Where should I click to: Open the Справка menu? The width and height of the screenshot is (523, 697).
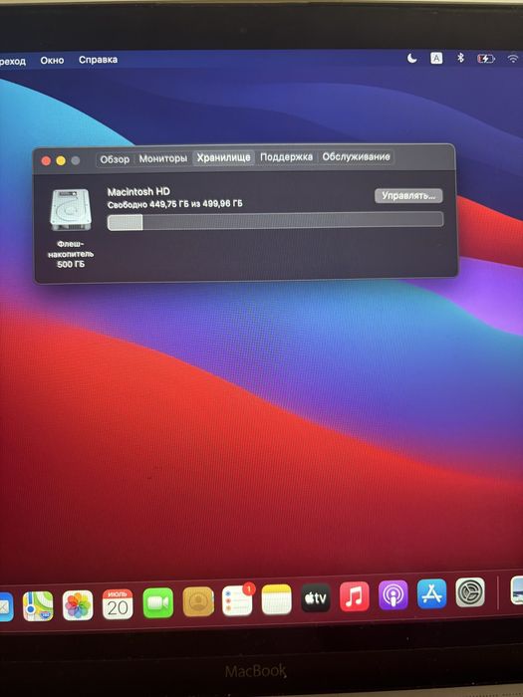pos(98,60)
